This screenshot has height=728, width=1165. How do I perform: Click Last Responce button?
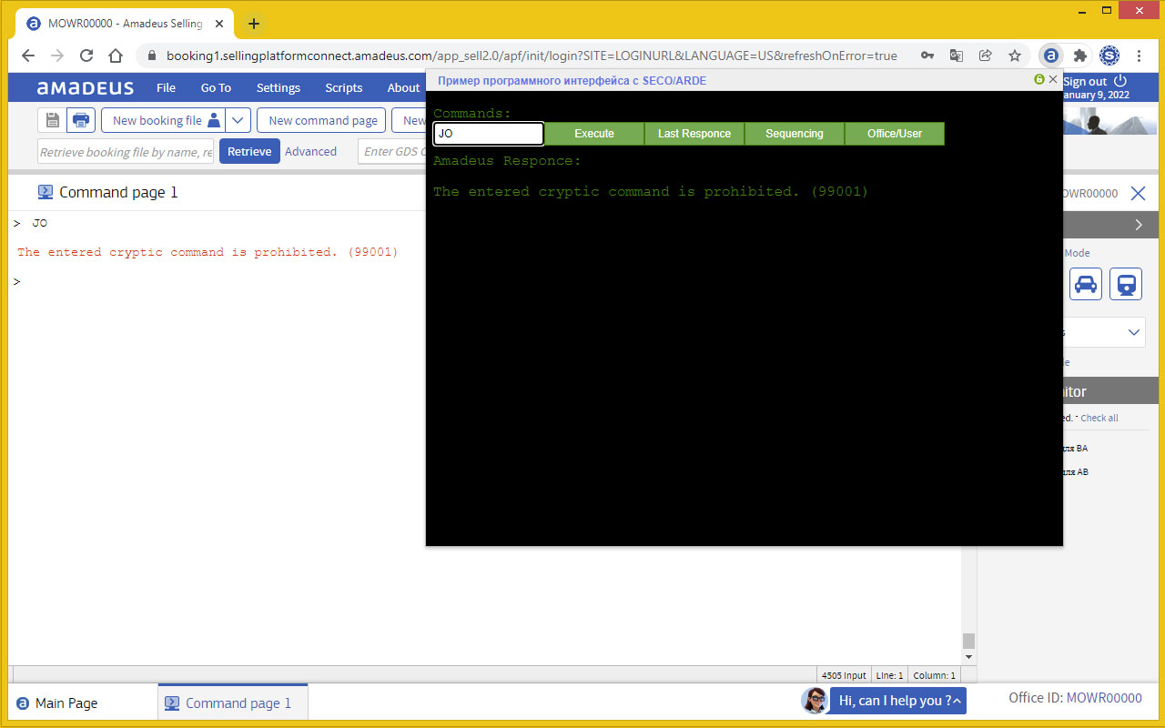pyautogui.click(x=694, y=134)
